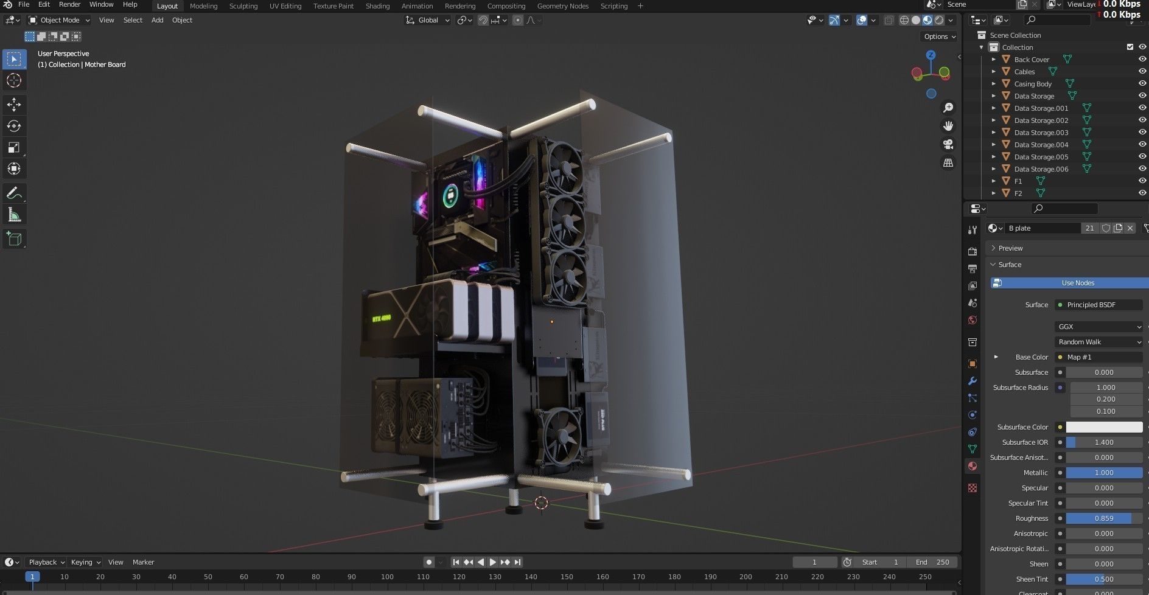
Task: Click frame 1 marker on timeline
Action: click(32, 577)
